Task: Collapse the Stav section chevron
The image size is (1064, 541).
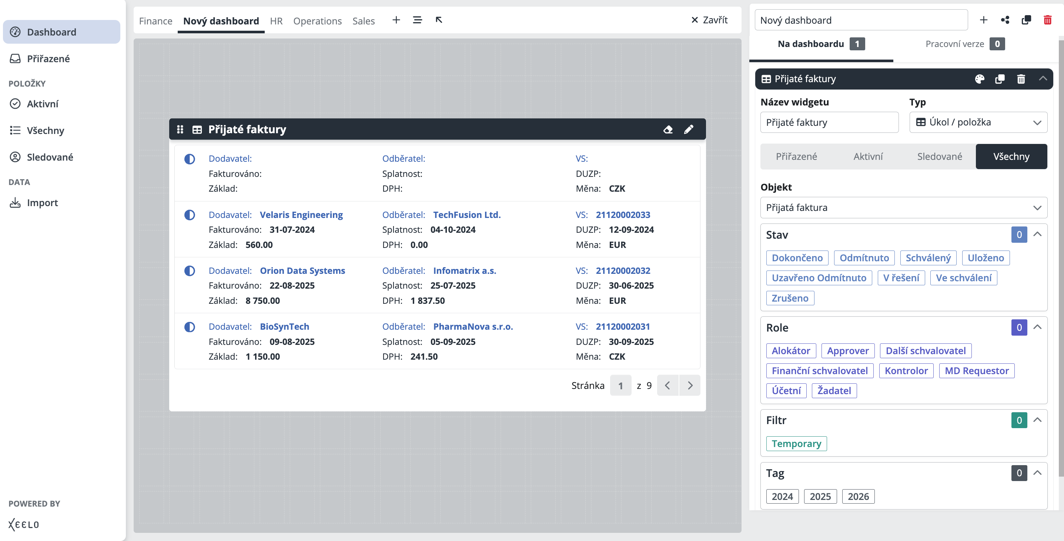Action: click(1037, 235)
